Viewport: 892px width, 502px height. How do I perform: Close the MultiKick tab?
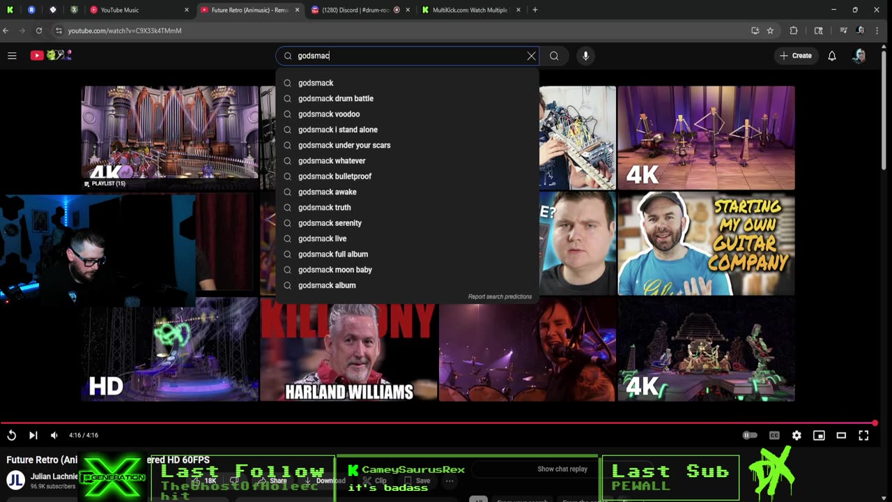pyautogui.click(x=518, y=10)
